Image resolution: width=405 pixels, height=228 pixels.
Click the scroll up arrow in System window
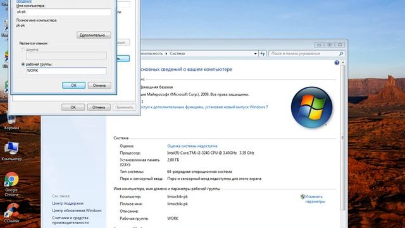pyautogui.click(x=343, y=63)
